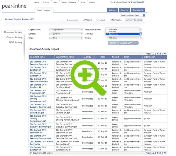Sort by Document name column header
This screenshot has height=156, width=176.
pos(37,57)
